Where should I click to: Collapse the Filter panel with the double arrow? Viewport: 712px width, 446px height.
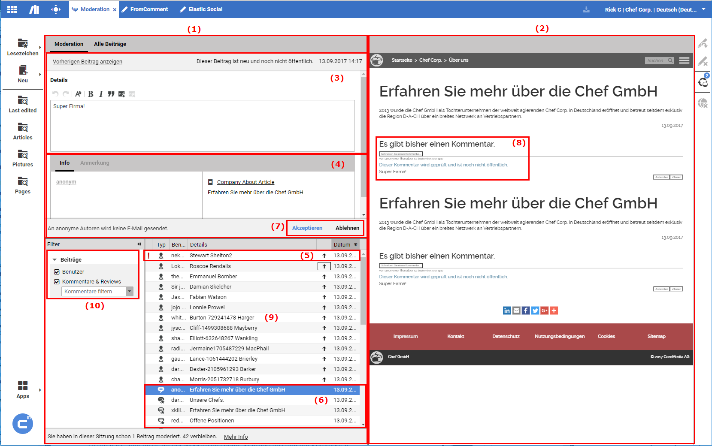point(138,244)
